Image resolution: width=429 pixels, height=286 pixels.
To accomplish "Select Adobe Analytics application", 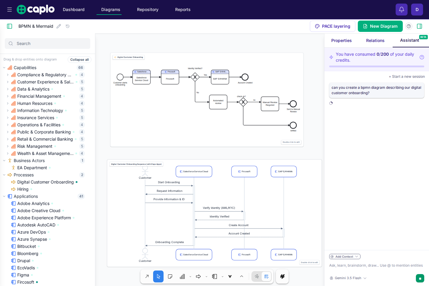I will pyautogui.click(x=33, y=203).
